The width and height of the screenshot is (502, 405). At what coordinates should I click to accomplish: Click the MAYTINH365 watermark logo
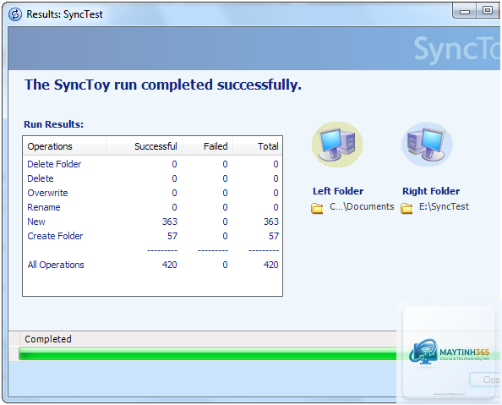(449, 352)
